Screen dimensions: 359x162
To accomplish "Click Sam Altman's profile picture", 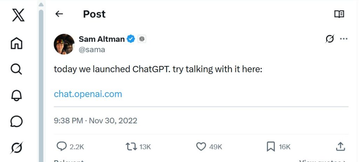I will 64,44.
